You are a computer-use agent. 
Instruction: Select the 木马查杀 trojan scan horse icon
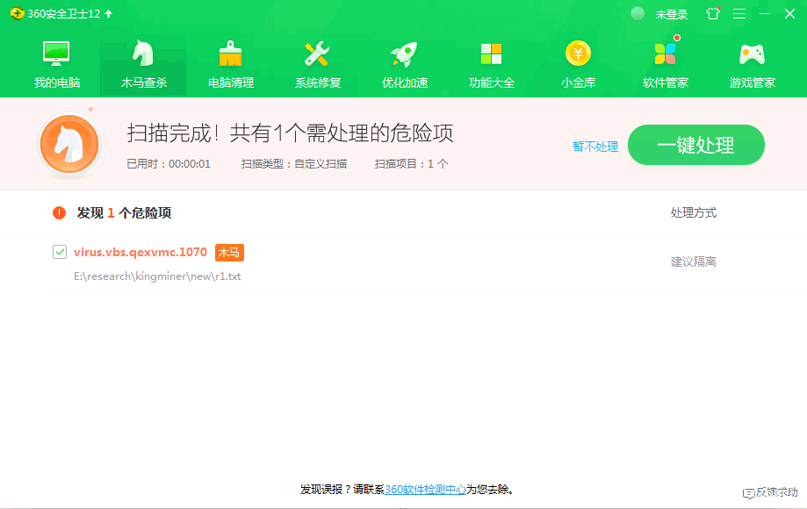point(143,54)
